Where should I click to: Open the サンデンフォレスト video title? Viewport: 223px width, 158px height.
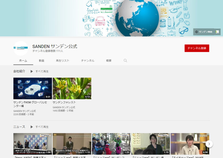coord(64,102)
